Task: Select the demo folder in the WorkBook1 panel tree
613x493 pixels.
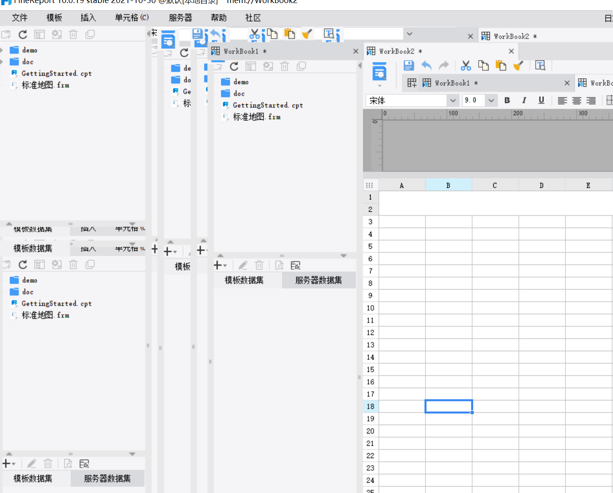Action: click(x=241, y=82)
